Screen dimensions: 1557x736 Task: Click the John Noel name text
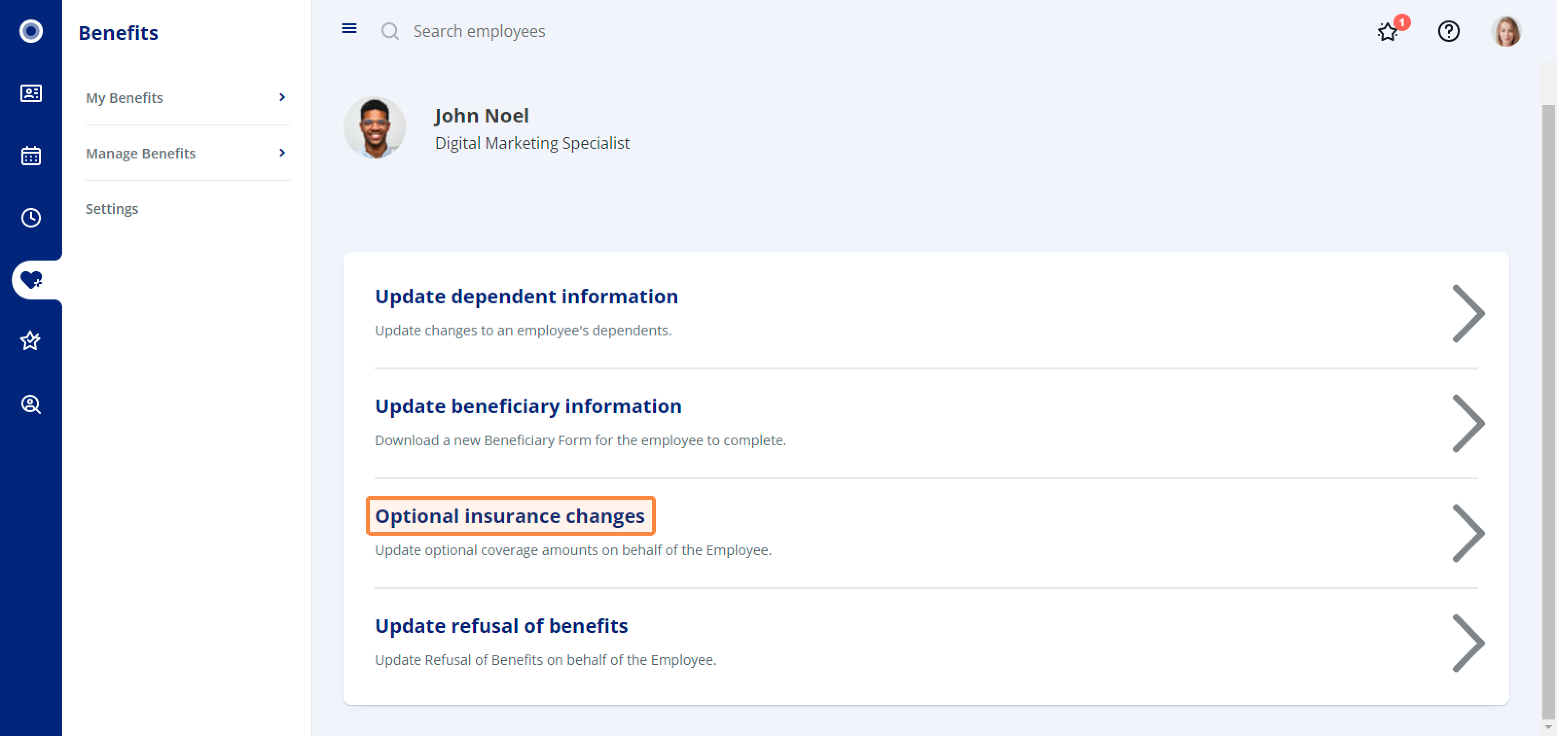pos(482,115)
